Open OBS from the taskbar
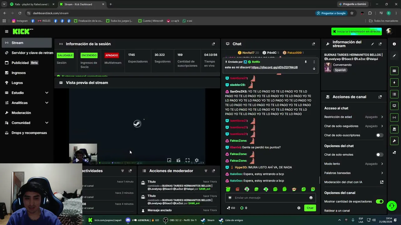Viewport: 401px width, 225px height. pyautogui.click(x=180, y=220)
